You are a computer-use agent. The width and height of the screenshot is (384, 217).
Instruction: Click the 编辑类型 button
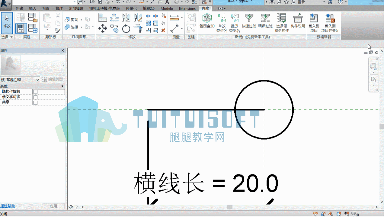53,79
